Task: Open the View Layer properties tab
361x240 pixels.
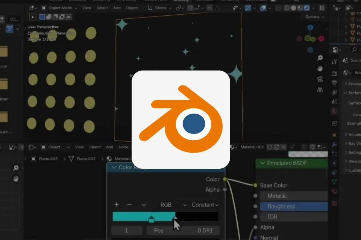Action: [x=334, y=92]
